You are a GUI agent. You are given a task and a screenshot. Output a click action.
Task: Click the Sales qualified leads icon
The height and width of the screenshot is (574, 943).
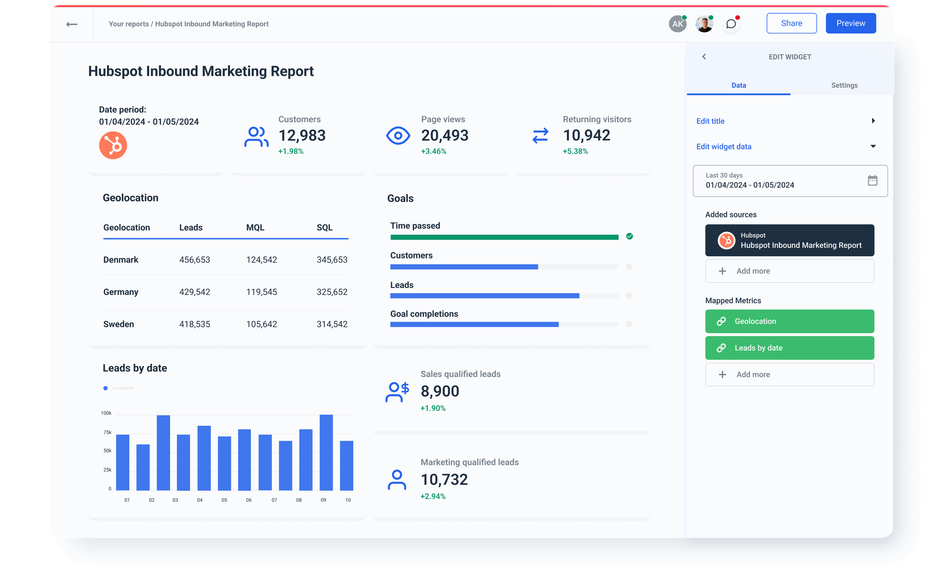pyautogui.click(x=397, y=391)
